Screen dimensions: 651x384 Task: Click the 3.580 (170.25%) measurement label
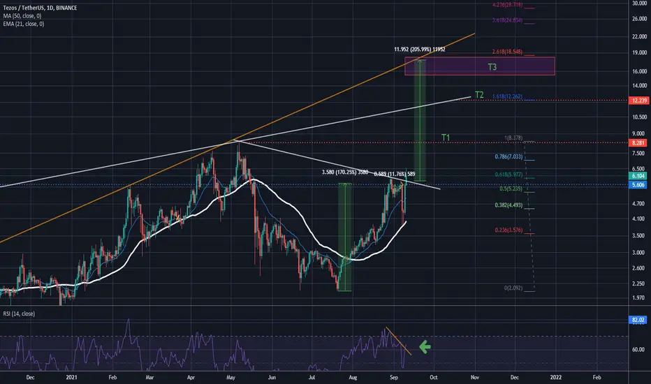pyautogui.click(x=344, y=172)
